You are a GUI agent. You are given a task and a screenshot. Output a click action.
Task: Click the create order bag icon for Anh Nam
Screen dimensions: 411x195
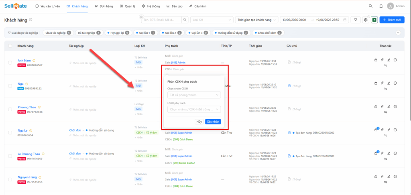(x=376, y=60)
